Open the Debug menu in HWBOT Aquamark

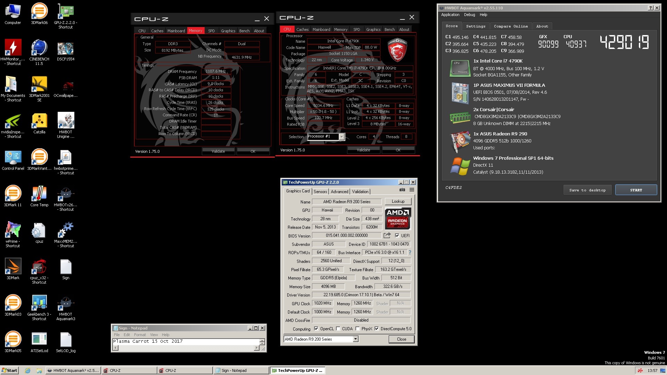[x=469, y=15]
